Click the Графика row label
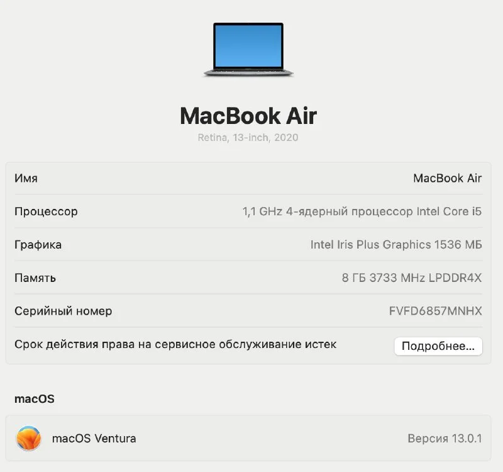 (x=38, y=245)
